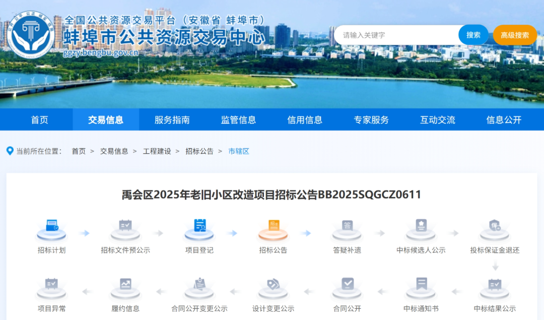
Task: Click the 履约信息 step icon
Action: pos(125,286)
